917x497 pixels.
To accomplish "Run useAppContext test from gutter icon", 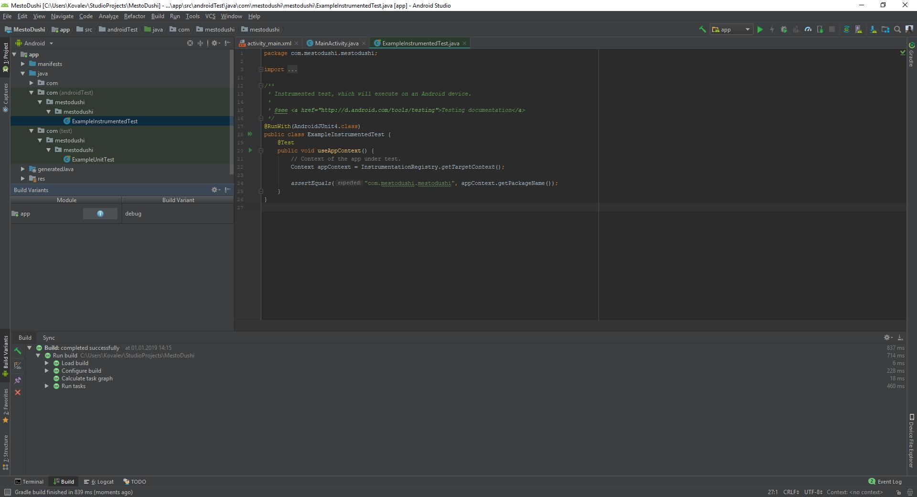I will (250, 151).
